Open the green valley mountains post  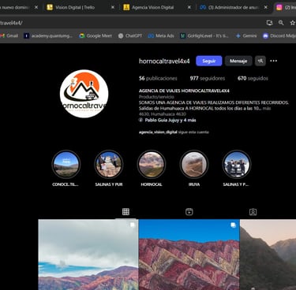[268, 255]
